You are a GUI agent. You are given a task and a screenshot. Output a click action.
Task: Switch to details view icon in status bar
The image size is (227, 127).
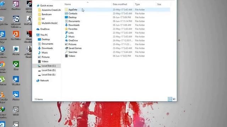(x=170, y=99)
